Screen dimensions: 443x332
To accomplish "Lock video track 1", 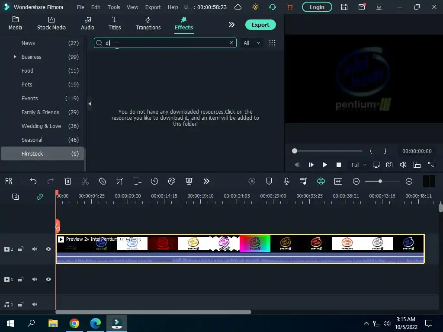I will tap(21, 279).
